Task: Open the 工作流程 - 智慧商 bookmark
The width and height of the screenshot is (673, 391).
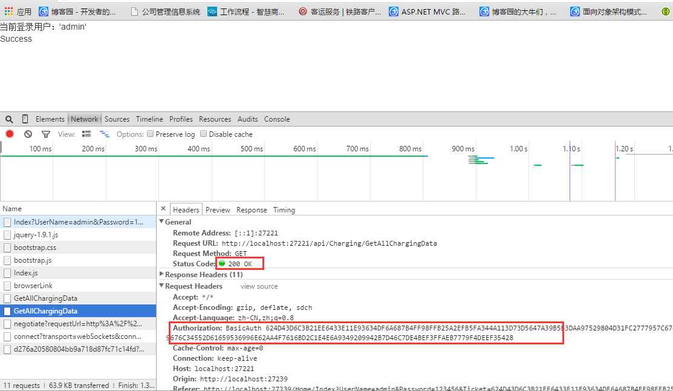Action: tap(246, 11)
